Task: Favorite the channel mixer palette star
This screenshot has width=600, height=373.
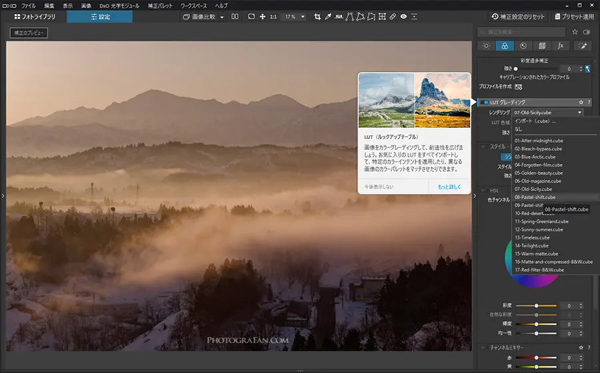Action: tap(581, 348)
